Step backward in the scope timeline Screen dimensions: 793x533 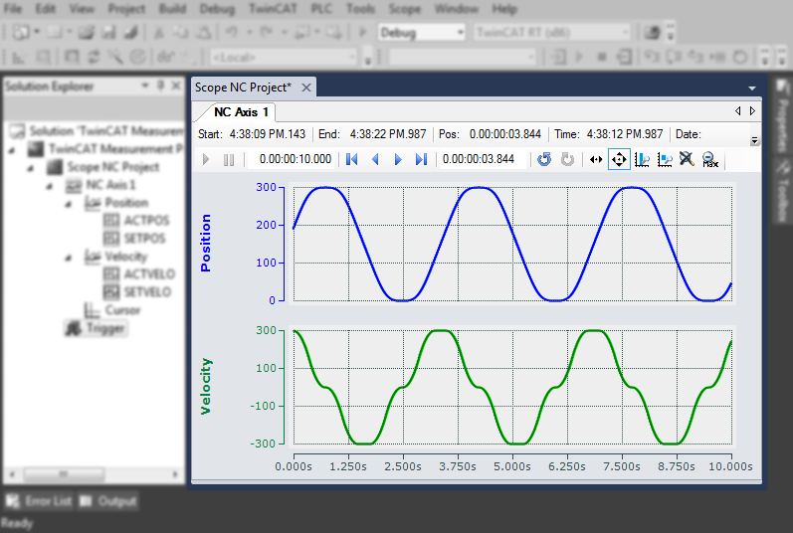pyautogui.click(x=375, y=160)
